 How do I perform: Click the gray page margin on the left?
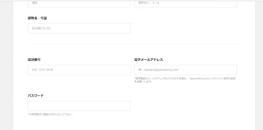[6, 64]
